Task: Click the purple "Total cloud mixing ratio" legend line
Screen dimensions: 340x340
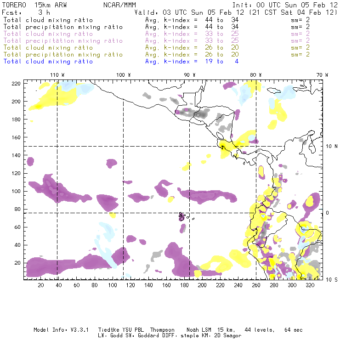Action: [48, 34]
